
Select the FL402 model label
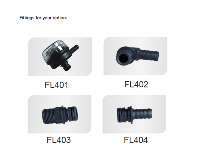[x=136, y=84]
